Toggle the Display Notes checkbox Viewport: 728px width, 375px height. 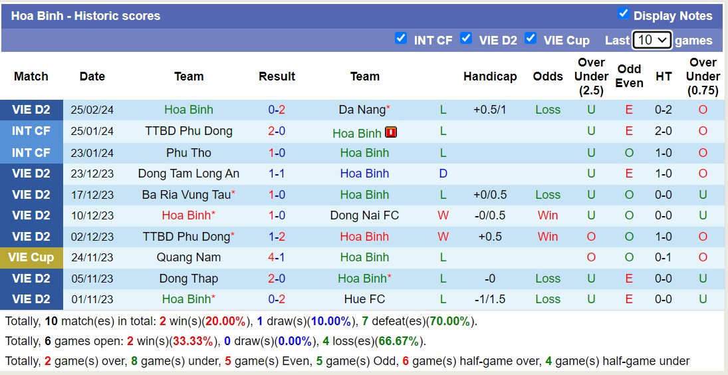[623, 14]
